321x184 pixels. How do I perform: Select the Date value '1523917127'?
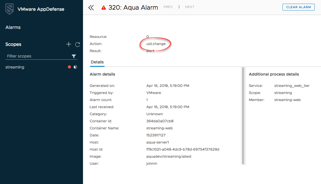click(x=156, y=135)
